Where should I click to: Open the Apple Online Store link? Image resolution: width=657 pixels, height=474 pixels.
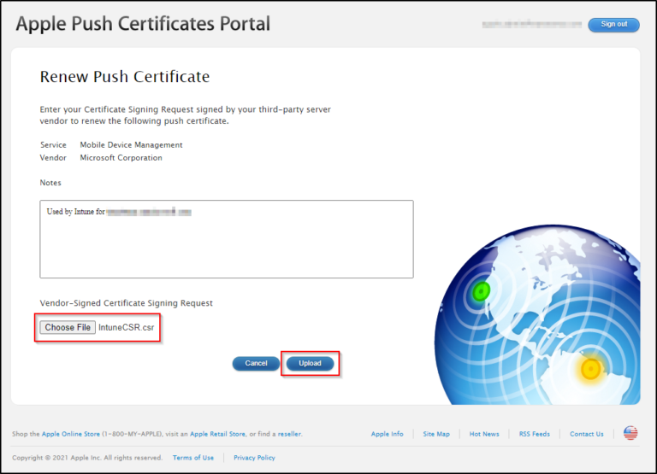75,434
